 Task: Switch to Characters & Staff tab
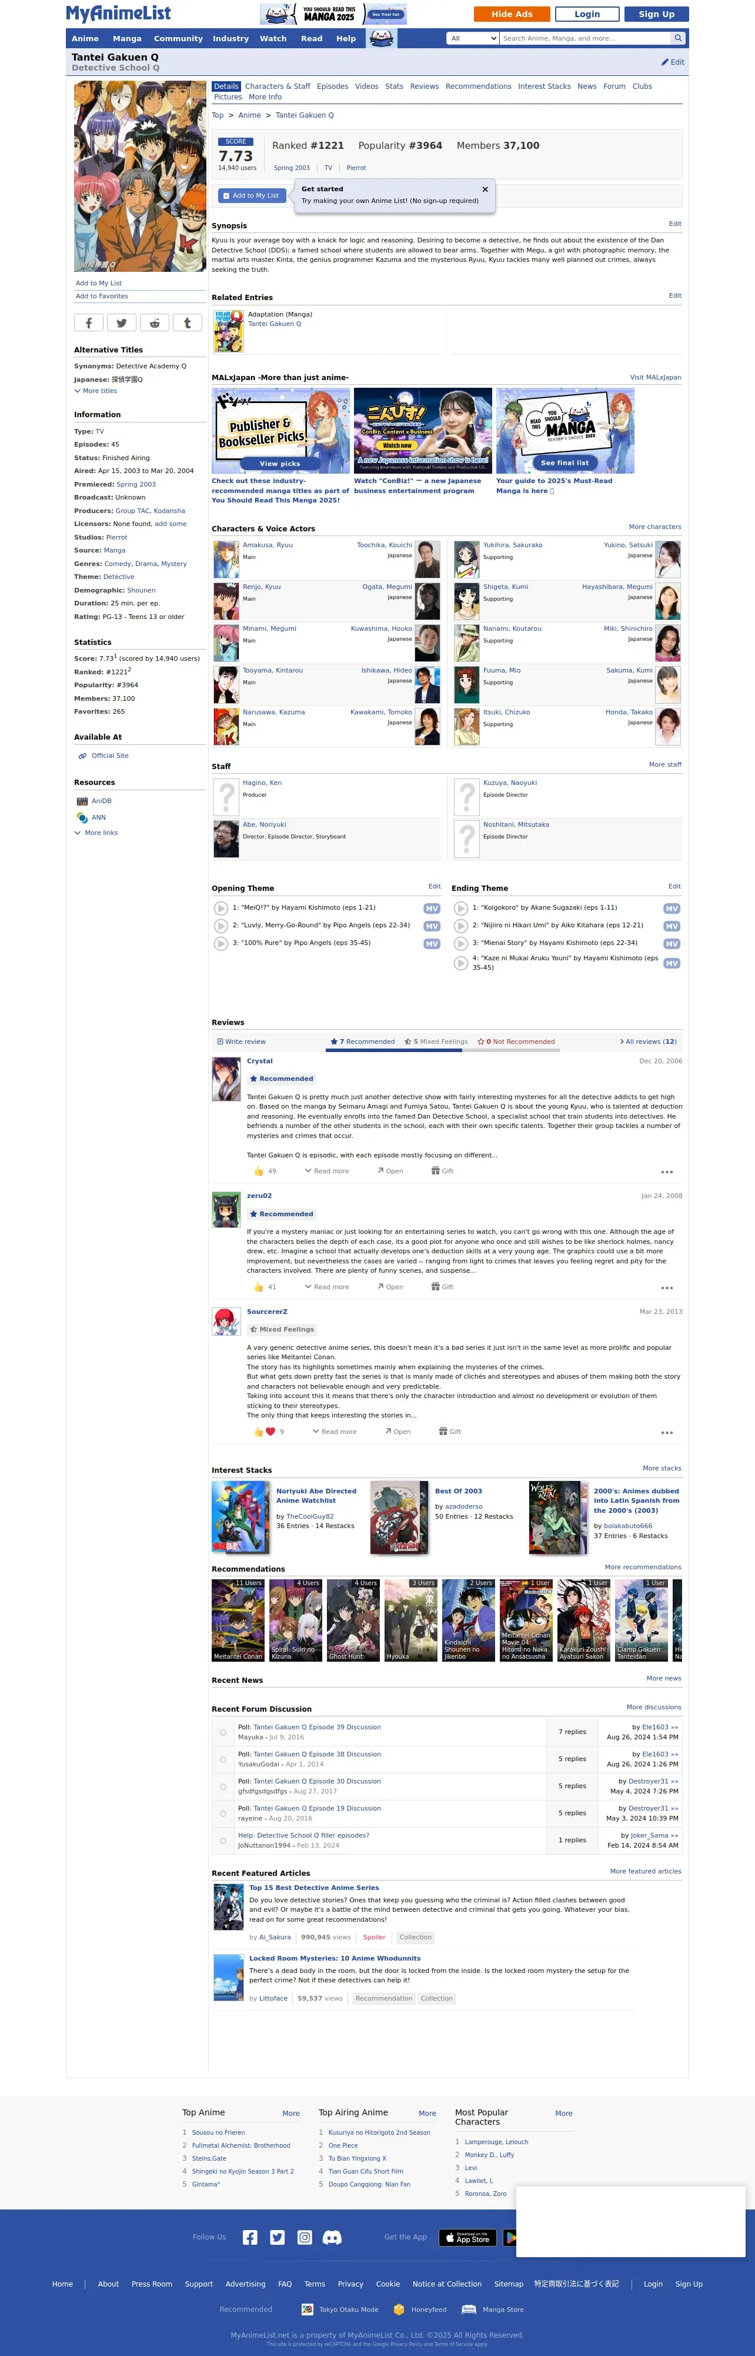pyautogui.click(x=277, y=87)
